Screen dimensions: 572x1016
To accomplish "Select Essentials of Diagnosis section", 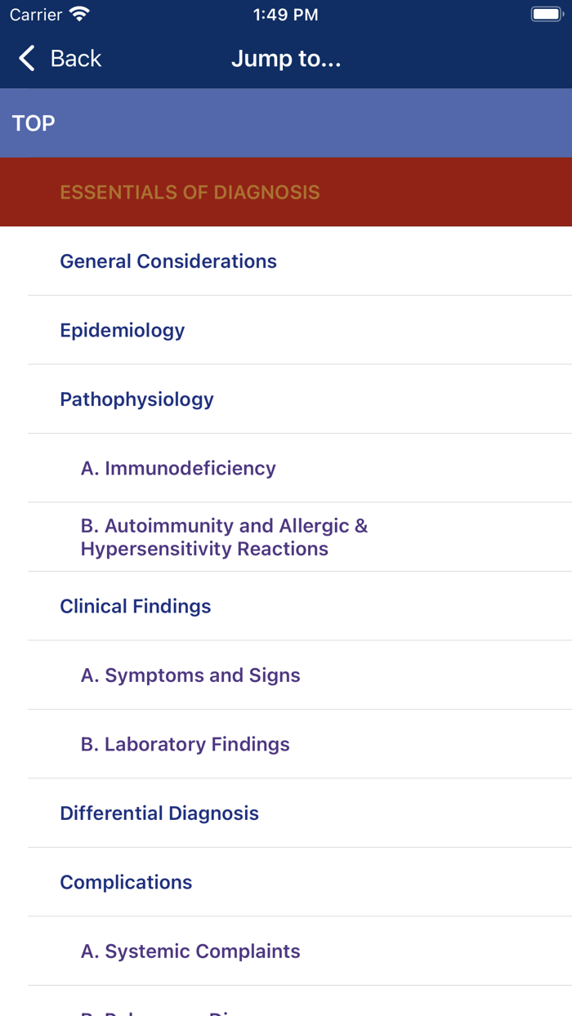I will (x=190, y=193).
